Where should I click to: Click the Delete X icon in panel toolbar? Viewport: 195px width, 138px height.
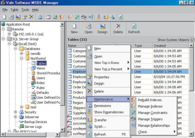coord(118,26)
